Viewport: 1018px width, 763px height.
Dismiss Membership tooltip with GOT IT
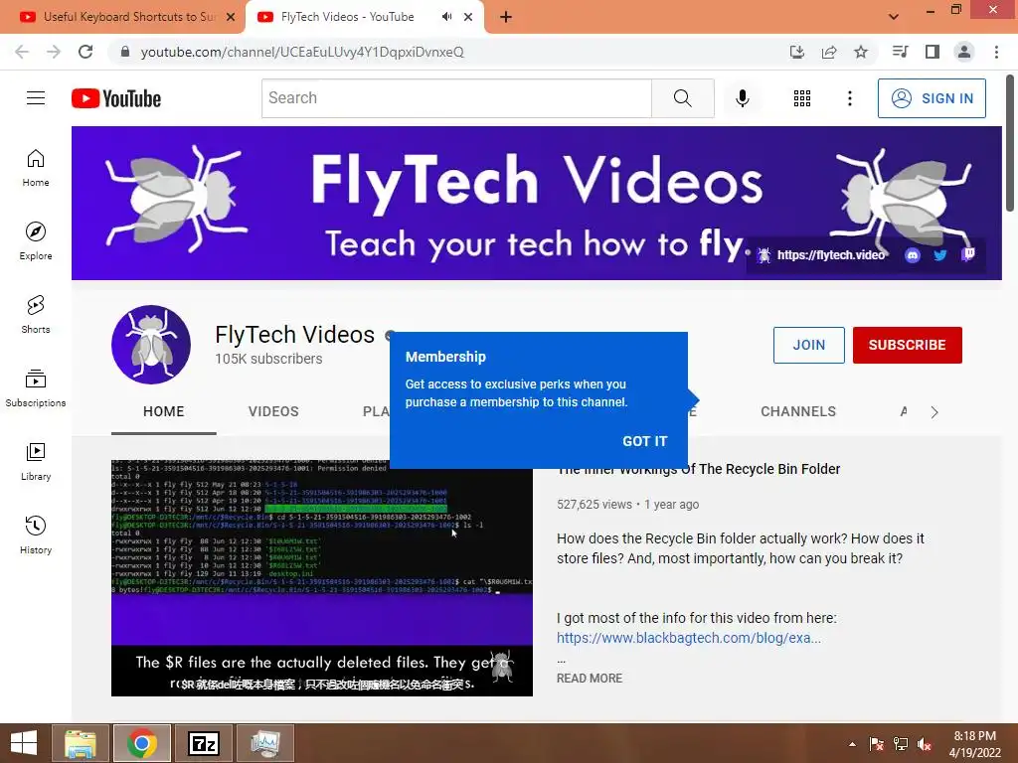644,441
